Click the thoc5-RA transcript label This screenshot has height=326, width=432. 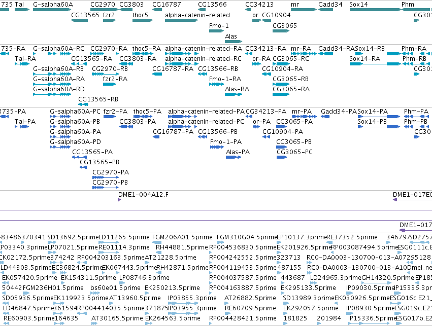(147, 49)
